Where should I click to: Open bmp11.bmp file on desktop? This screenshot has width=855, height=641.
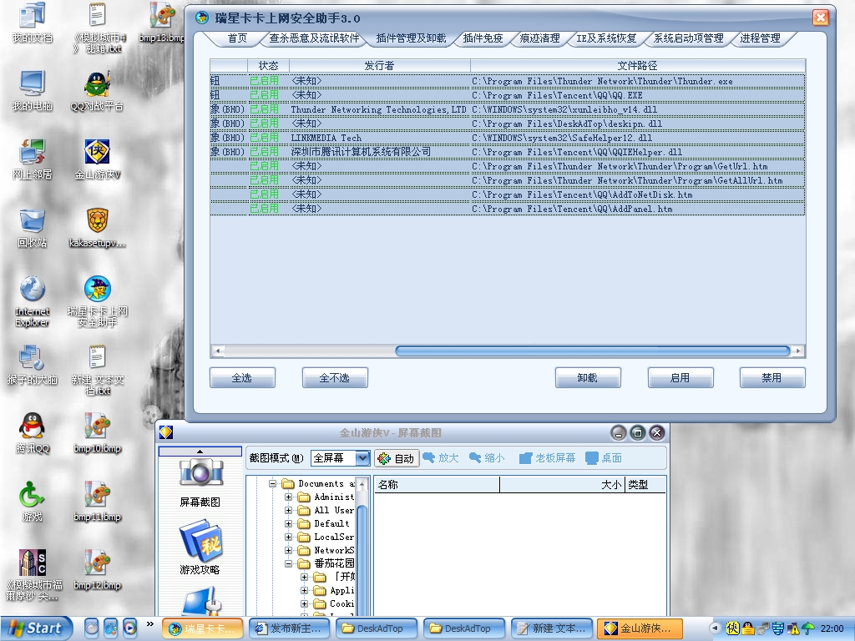tap(97, 502)
